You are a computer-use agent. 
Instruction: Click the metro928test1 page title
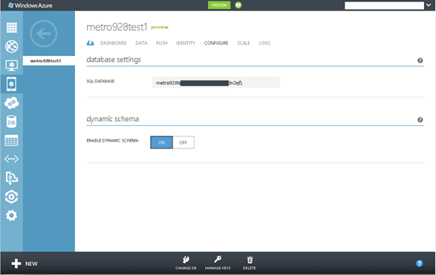pyautogui.click(x=117, y=27)
